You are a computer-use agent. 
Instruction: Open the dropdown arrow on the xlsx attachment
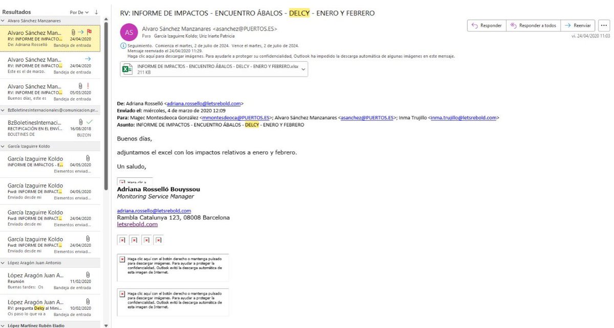tap(303, 68)
